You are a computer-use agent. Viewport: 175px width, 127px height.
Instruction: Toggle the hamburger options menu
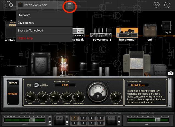(x=70, y=5)
